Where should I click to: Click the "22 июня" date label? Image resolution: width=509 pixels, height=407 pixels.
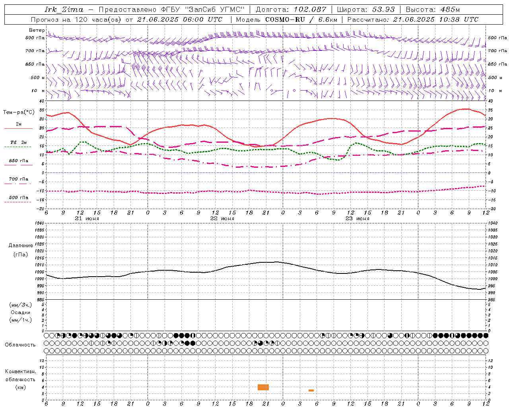point(222,219)
